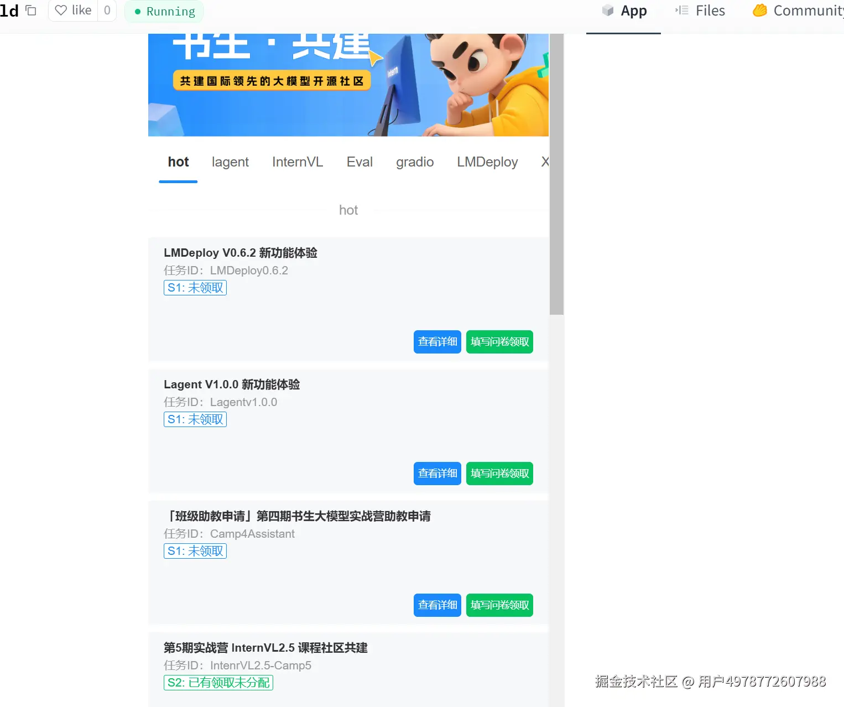Click the Running status badge
Screen dimensions: 844x707
click(164, 12)
